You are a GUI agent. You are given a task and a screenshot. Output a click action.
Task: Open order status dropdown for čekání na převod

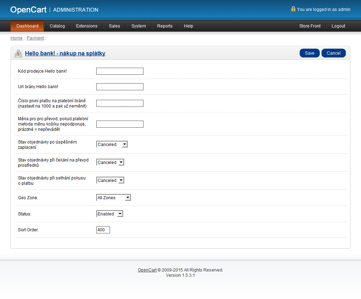[x=110, y=163]
